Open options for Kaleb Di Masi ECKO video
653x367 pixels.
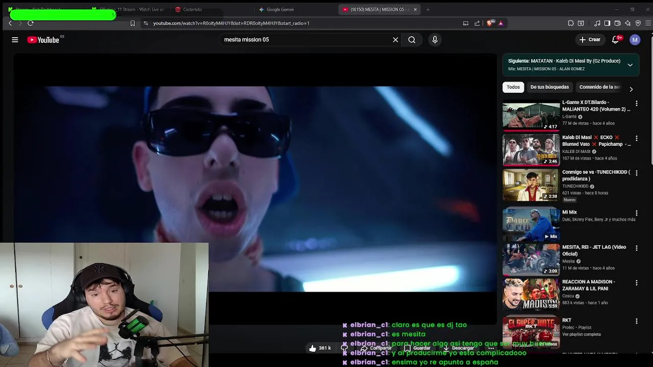click(636, 138)
